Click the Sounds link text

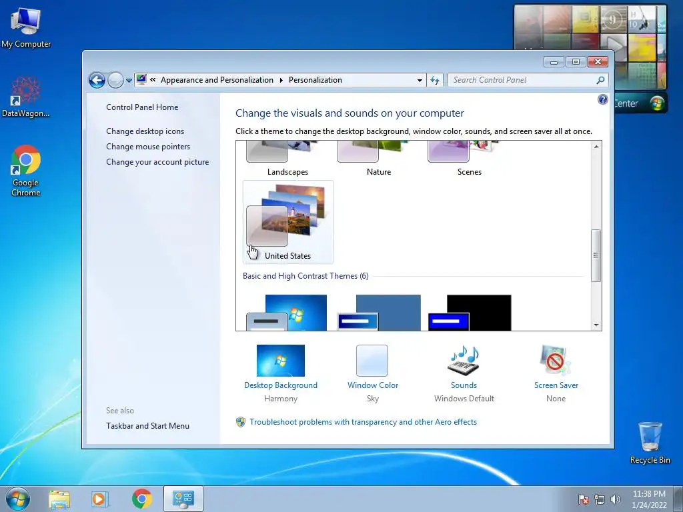pyautogui.click(x=464, y=385)
